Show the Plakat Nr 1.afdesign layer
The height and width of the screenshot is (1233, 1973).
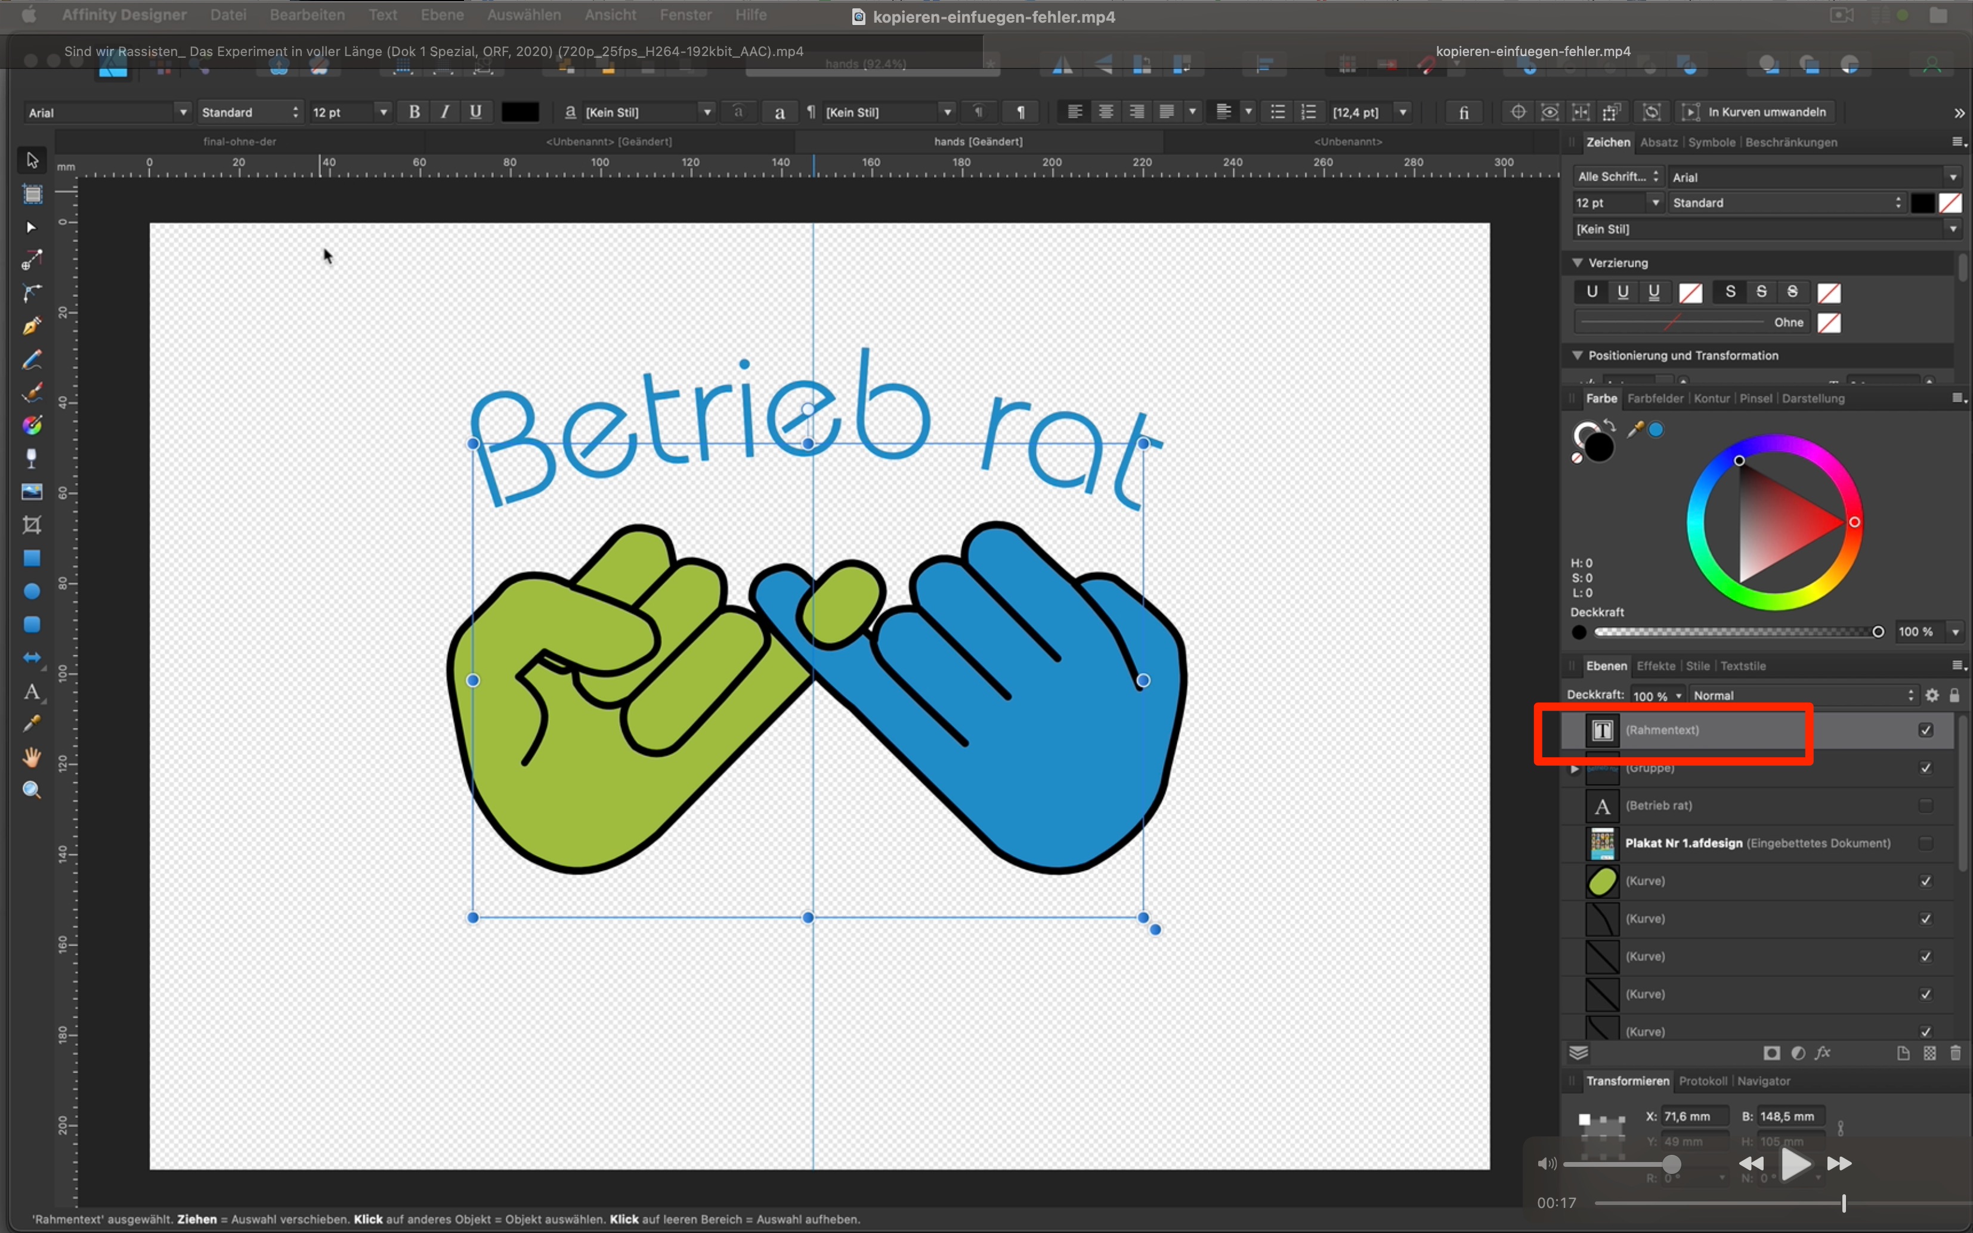click(x=1926, y=843)
